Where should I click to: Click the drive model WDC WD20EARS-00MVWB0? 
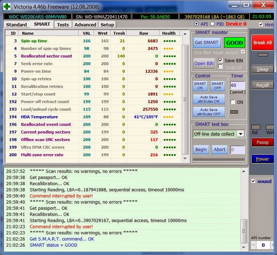pyautogui.click(x=38, y=17)
